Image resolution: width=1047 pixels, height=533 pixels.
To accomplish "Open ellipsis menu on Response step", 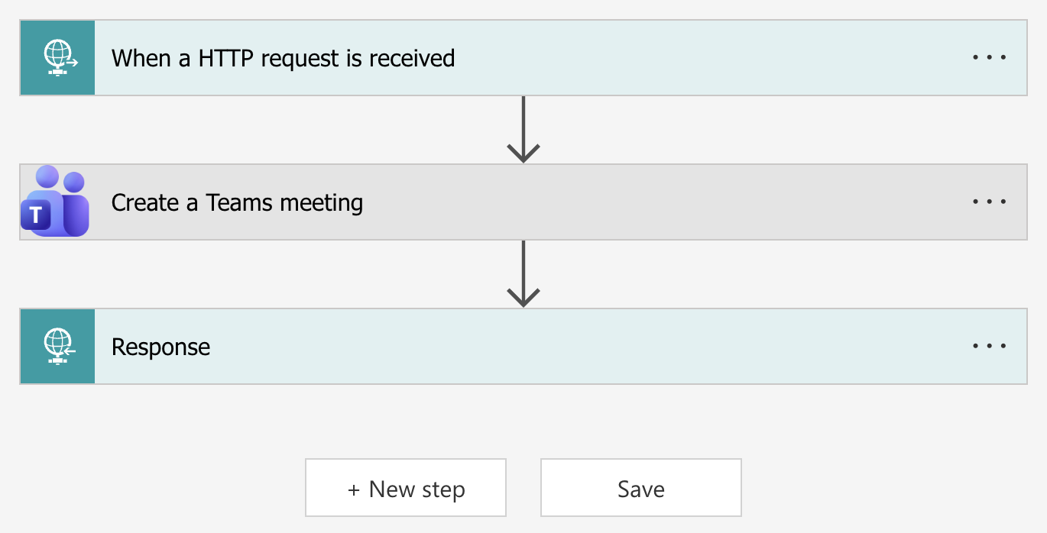I will [x=989, y=347].
